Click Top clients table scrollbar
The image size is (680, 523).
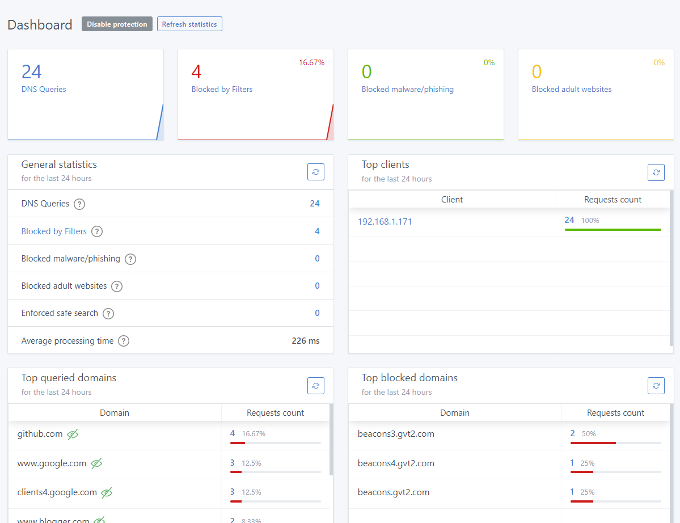pos(671,268)
